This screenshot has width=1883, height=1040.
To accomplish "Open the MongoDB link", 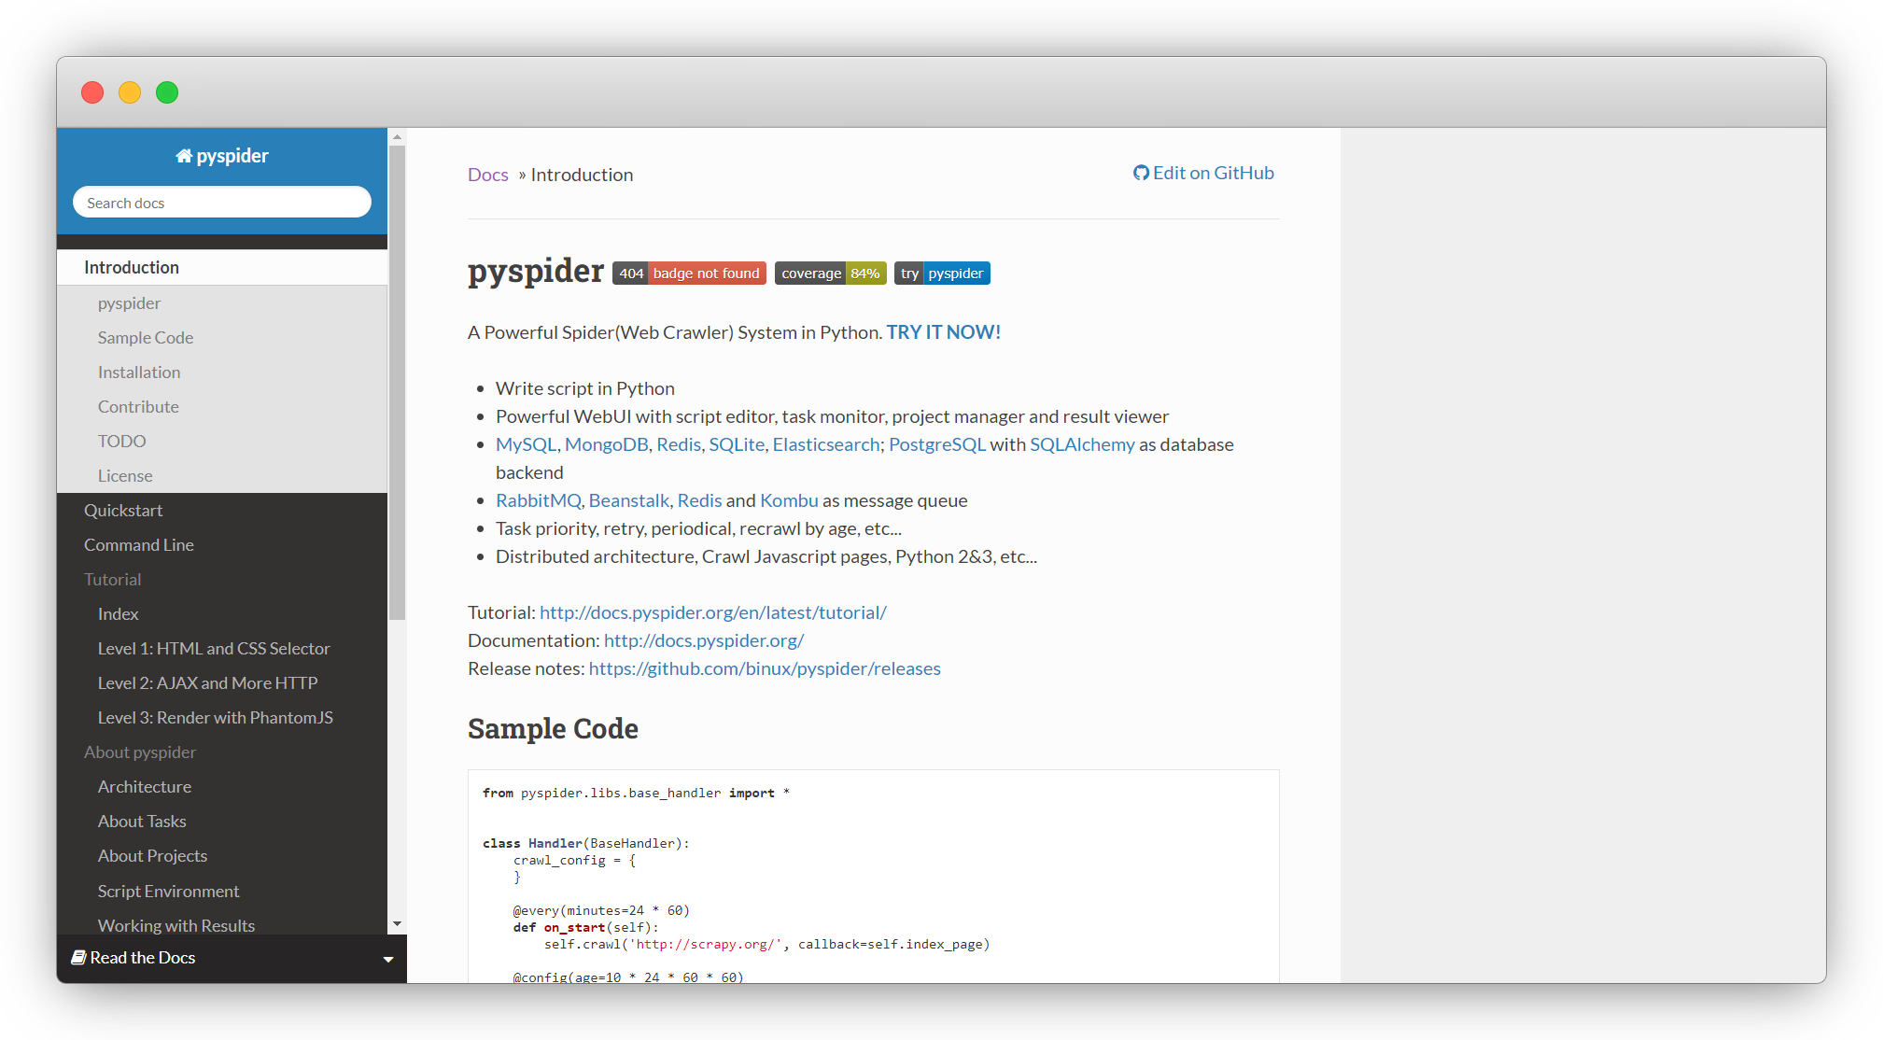I will [x=607, y=444].
